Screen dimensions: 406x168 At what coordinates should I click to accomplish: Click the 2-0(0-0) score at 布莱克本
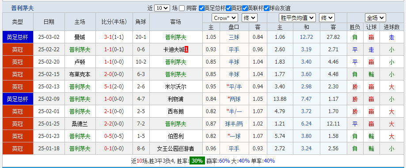click(114, 74)
